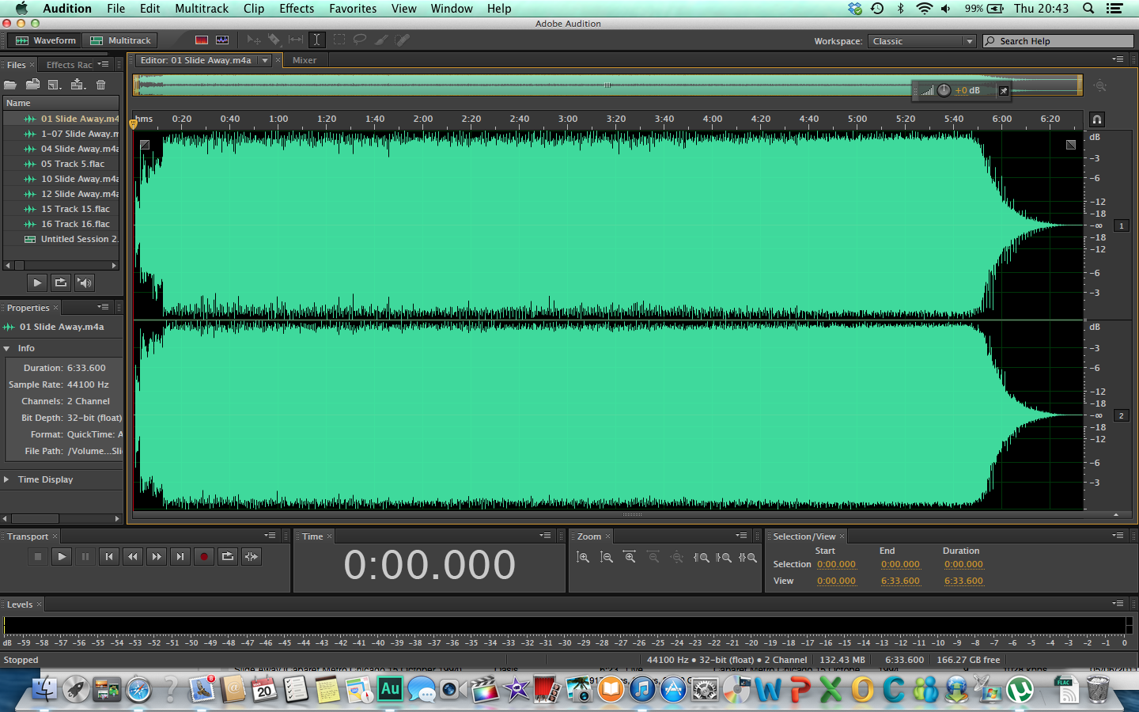Click New File icon in Files panel
This screenshot has height=712, width=1139.
point(55,85)
